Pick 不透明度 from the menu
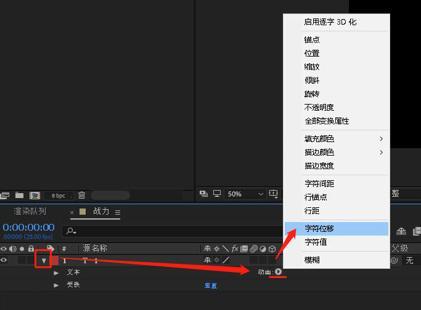The width and height of the screenshot is (421, 310). point(319,107)
